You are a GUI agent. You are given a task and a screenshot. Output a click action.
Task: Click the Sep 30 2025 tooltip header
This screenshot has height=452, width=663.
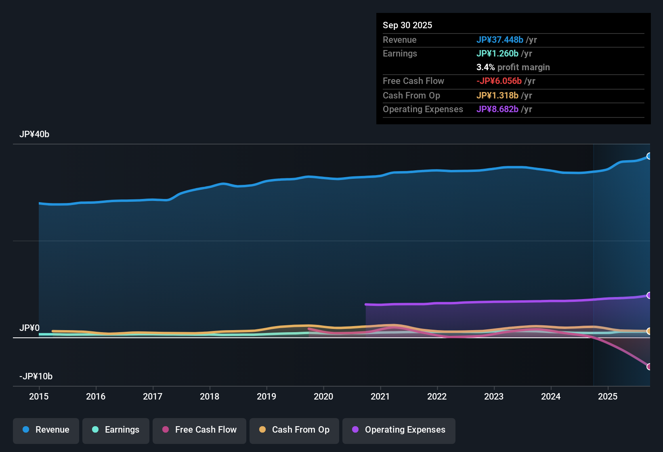tap(407, 25)
